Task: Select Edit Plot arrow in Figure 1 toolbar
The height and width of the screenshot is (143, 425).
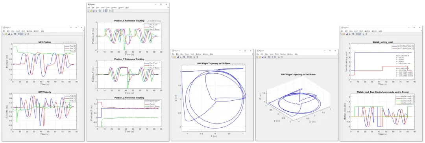Action: tap(25, 34)
